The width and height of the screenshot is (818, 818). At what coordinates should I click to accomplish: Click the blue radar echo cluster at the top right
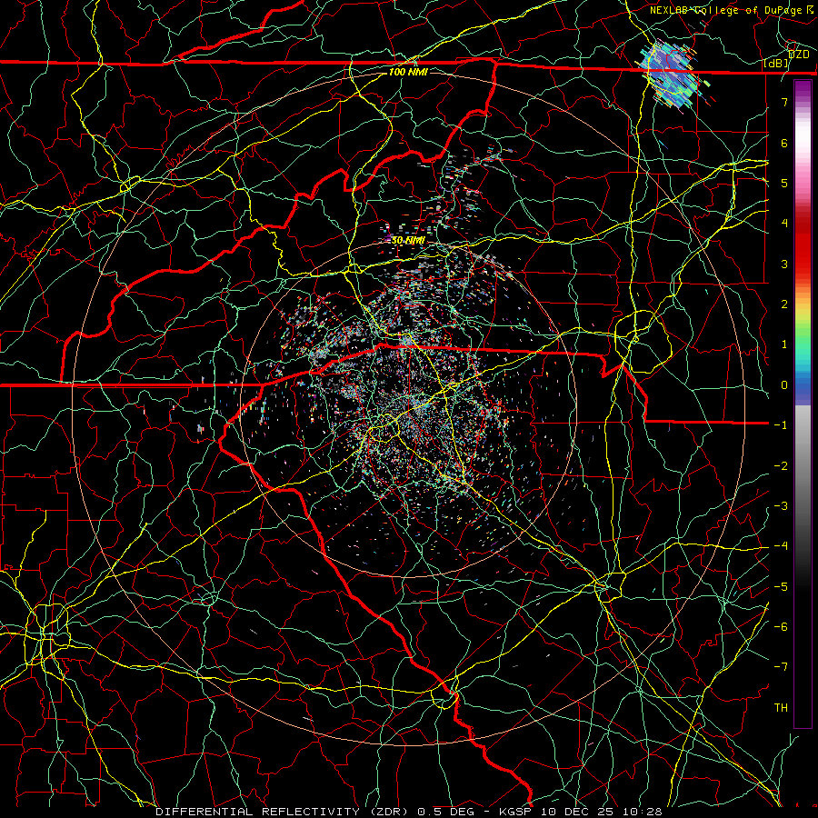pos(671,75)
